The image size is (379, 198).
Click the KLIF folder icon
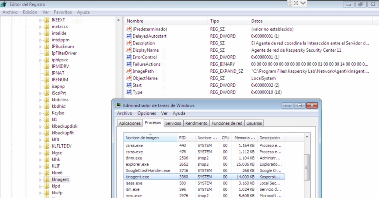tap(47, 166)
